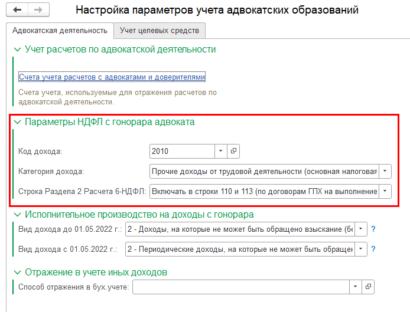This screenshot has width=410, height=312.
Task: Select the Адвокатская деятельность tab
Action: pos(60,30)
